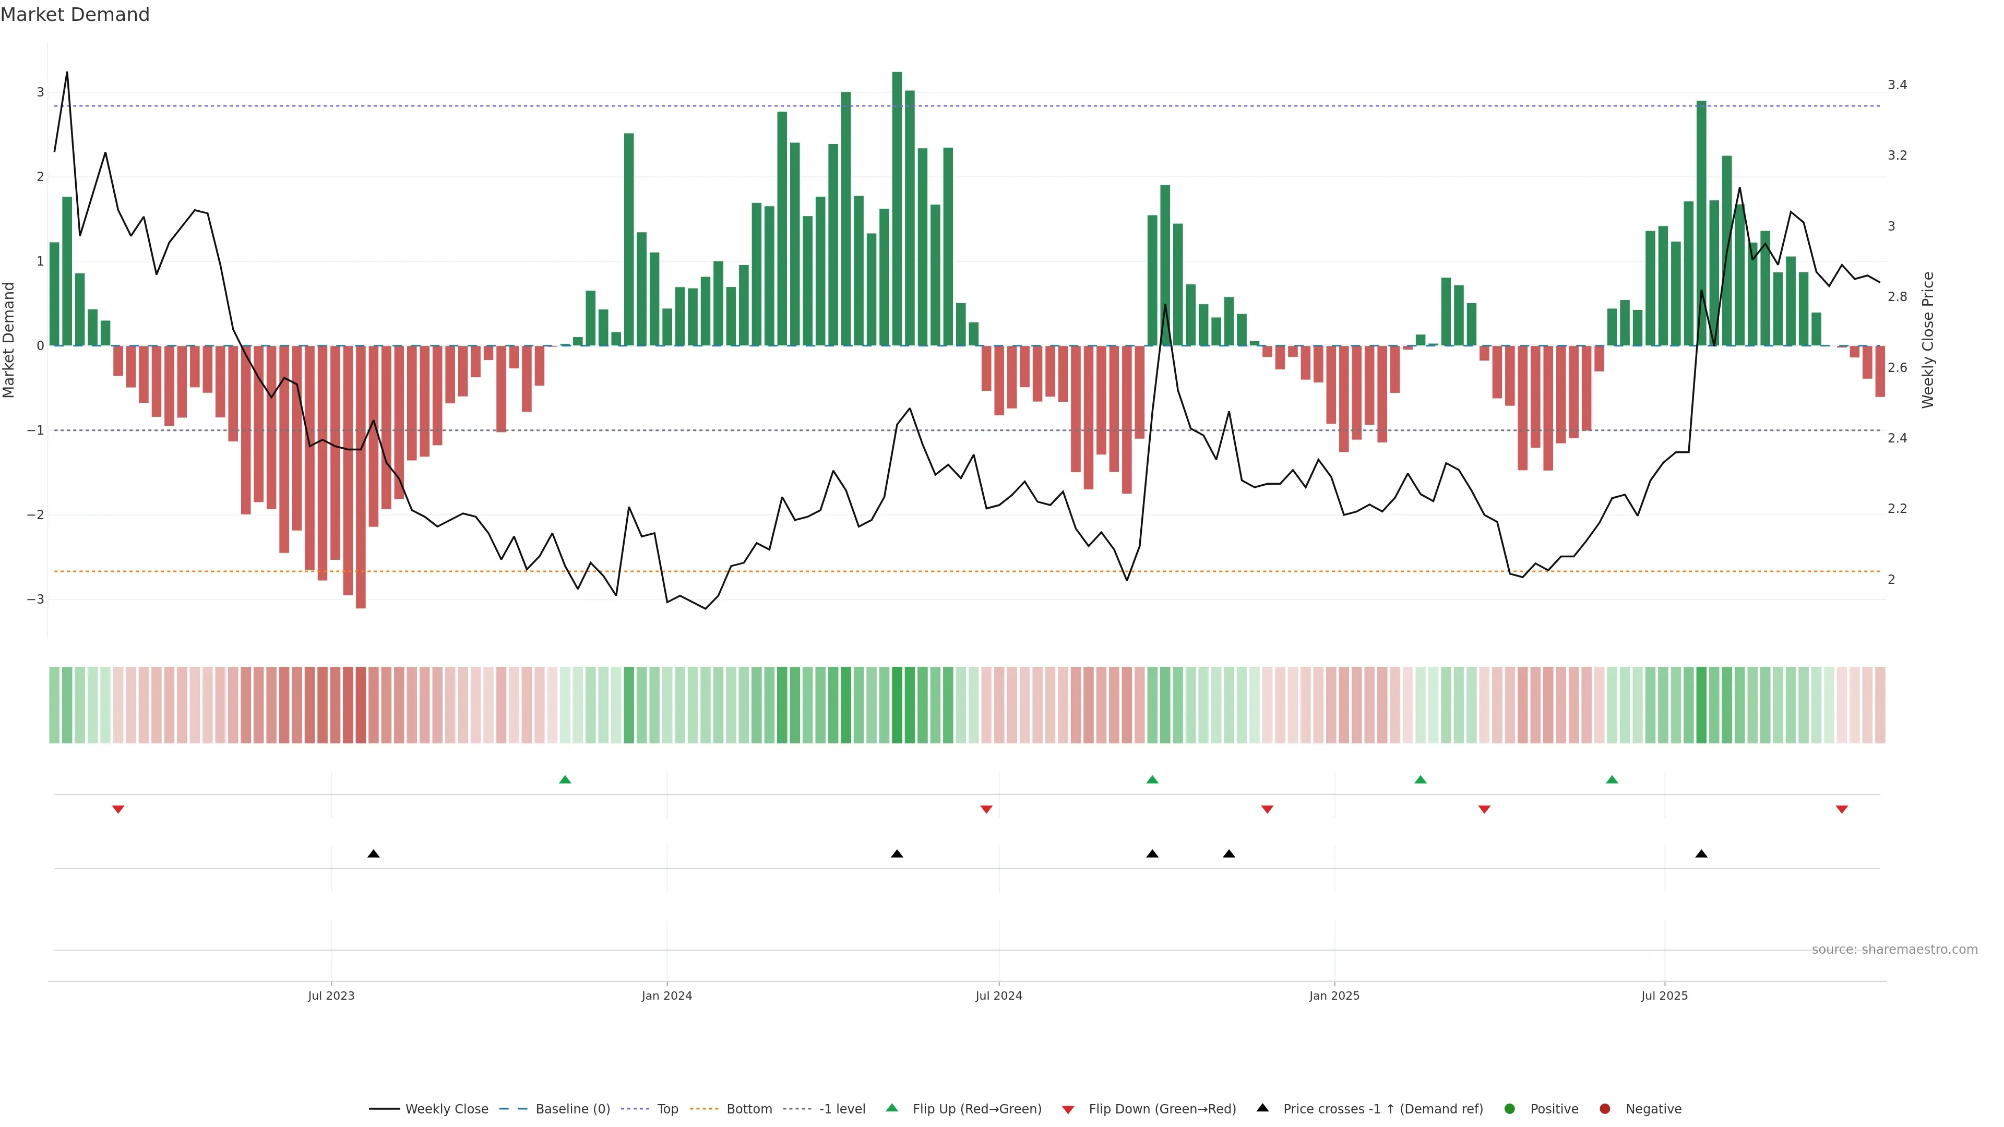Click the -1 level legend entry
This screenshot has height=1127, width=2004.
pyautogui.click(x=842, y=1109)
